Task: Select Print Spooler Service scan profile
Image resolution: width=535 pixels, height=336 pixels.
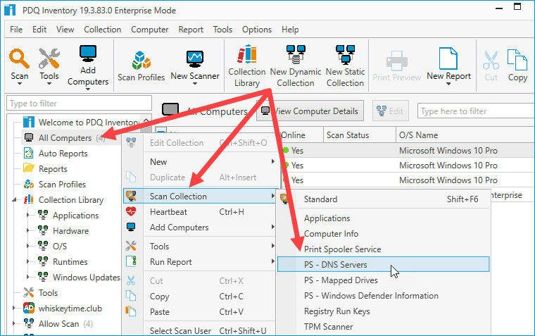Action: pyautogui.click(x=383, y=249)
